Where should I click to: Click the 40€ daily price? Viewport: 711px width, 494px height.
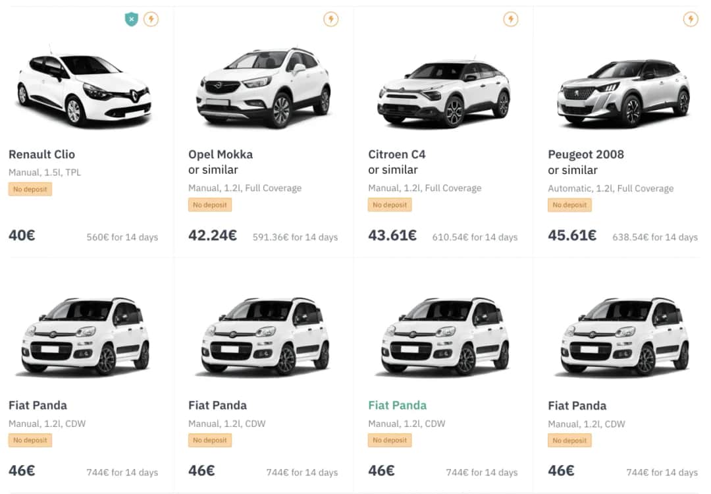[22, 235]
